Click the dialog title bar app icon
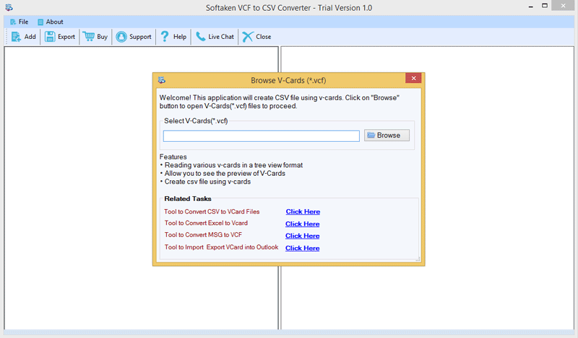The height and width of the screenshot is (338, 578). click(161, 80)
